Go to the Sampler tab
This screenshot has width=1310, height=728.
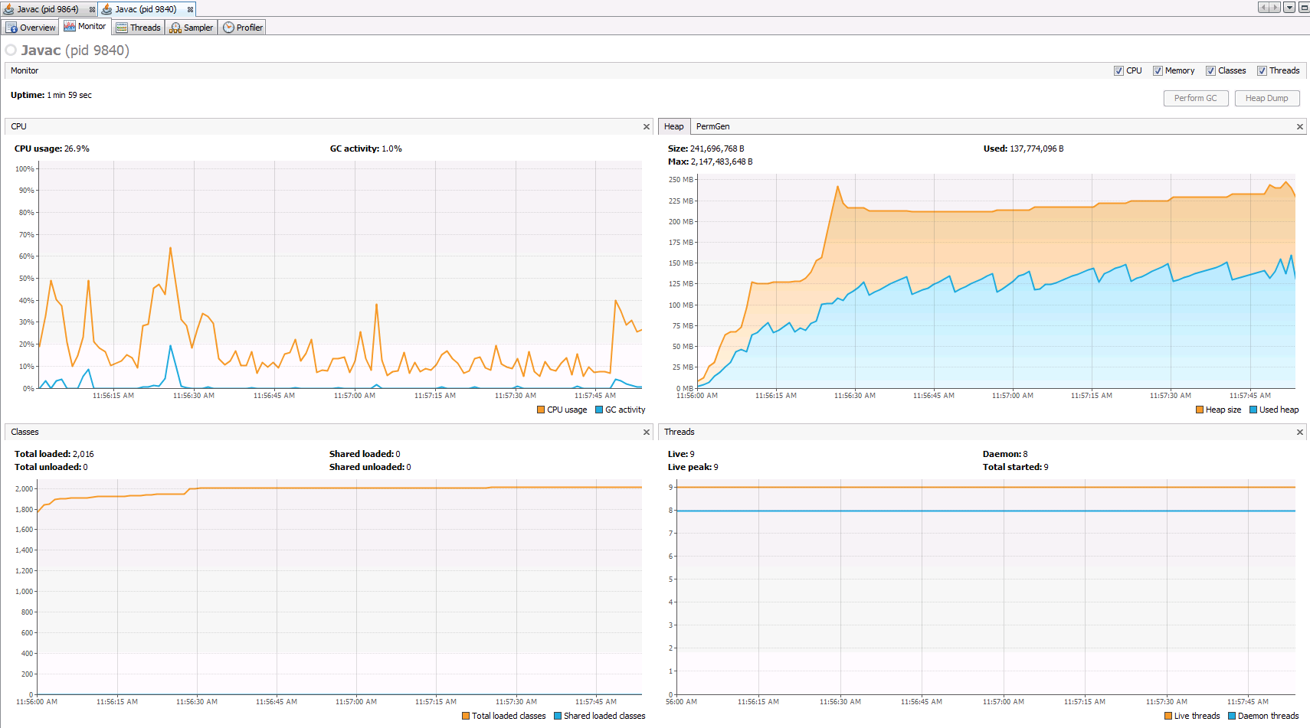[x=192, y=28]
